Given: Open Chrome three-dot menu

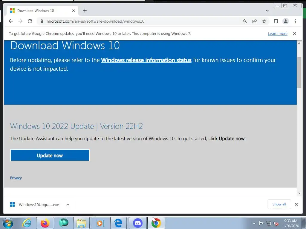Looking at the screenshot, I should tap(295, 21).
